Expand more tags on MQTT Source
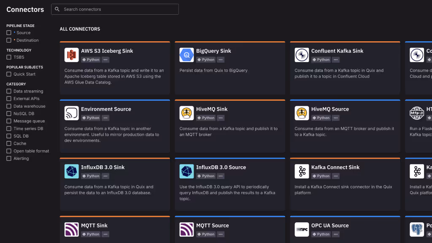432x243 pixels. 221,234
